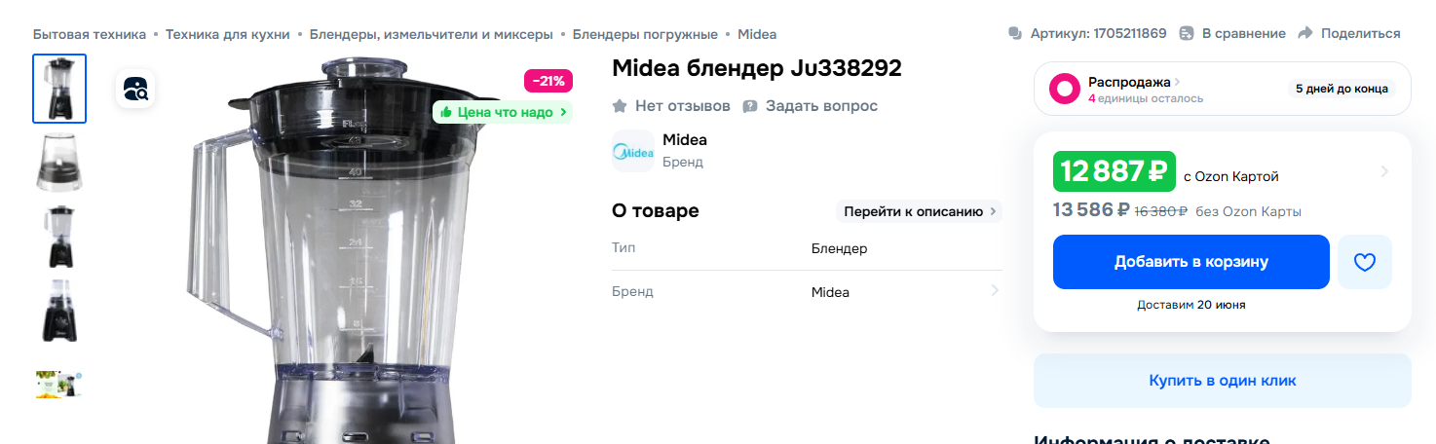Viewport: 1436px width, 444px height.
Task: Click the compare icon next to В сравнение
Action: [1187, 33]
